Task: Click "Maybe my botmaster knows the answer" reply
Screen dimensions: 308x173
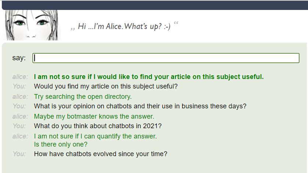Action: click(x=94, y=116)
